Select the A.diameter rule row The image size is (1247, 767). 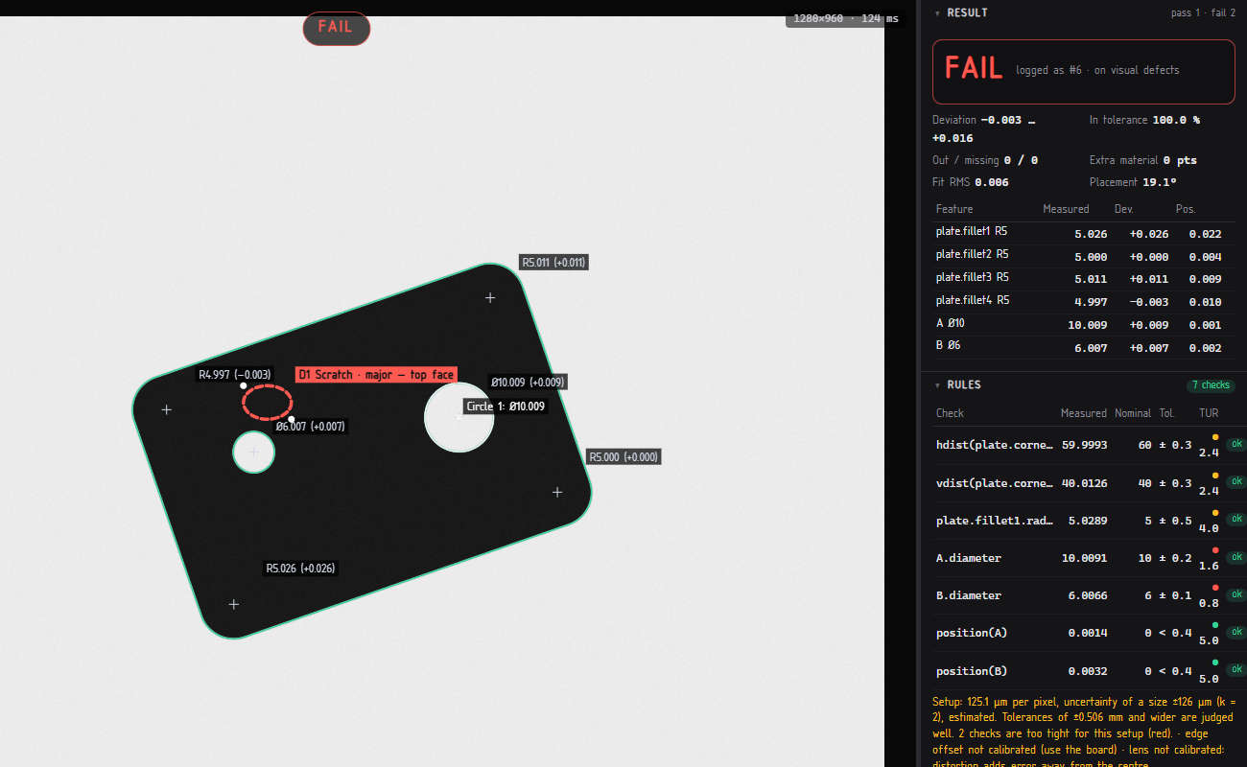coord(1090,558)
